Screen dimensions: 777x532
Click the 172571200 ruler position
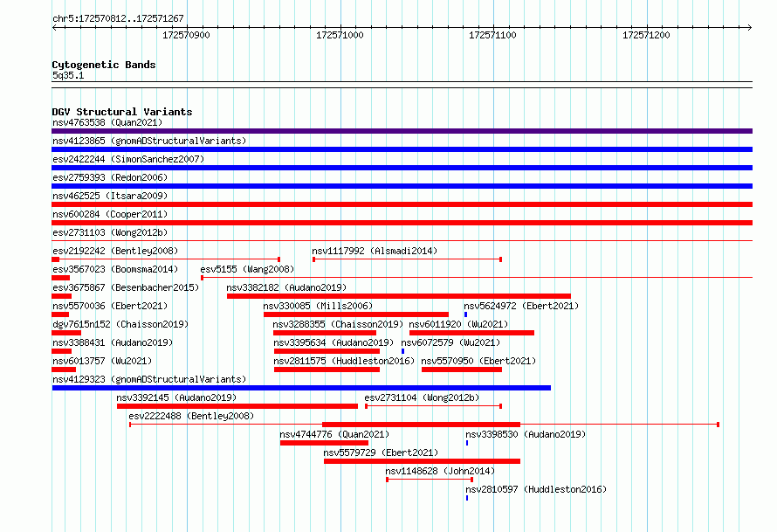tap(646, 35)
